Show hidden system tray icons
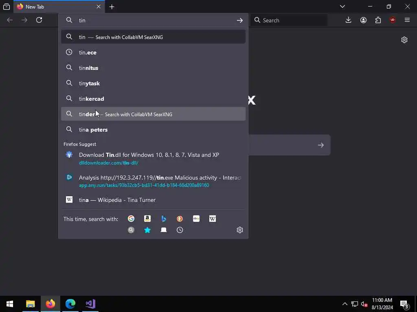417x312 pixels. (345, 304)
